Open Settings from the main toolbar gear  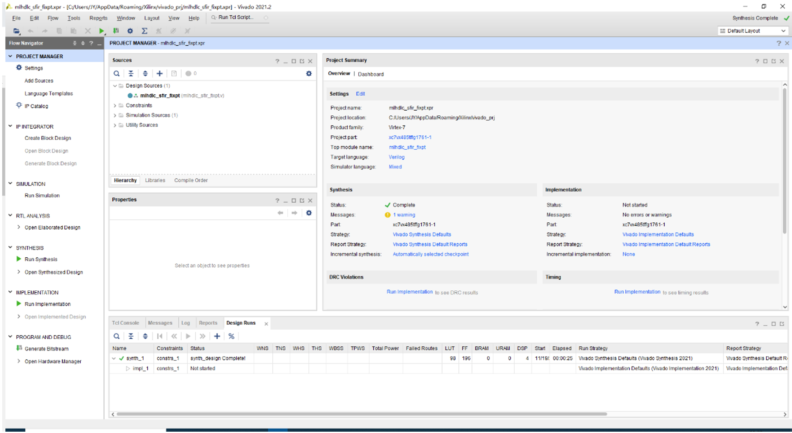130,31
